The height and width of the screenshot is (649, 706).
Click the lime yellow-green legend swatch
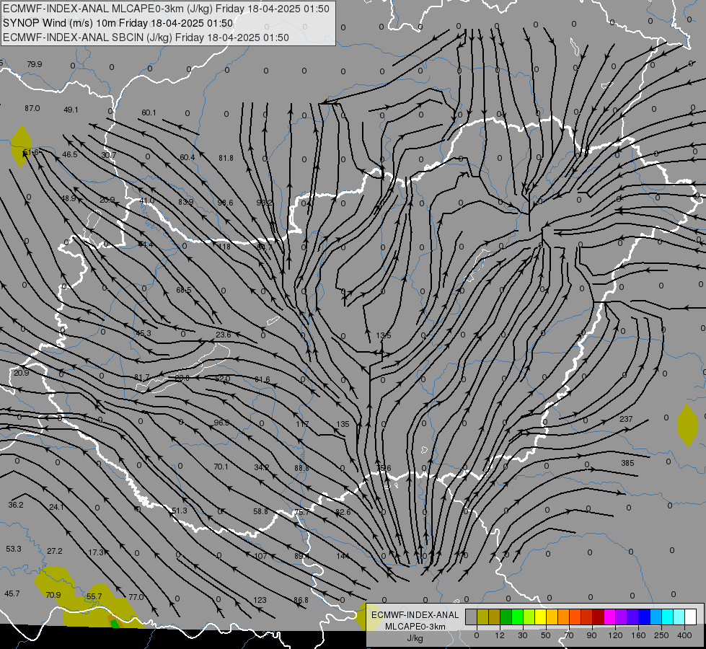click(529, 617)
